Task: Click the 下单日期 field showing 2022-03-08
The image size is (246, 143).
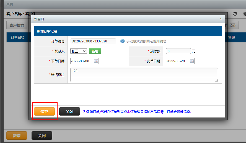Action: [84, 61]
